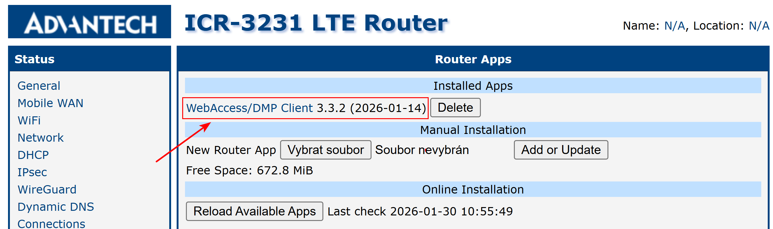
Task: Delete the WebAccess/DMP Client app
Action: click(x=455, y=107)
